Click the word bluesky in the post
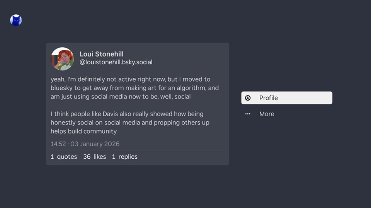 pos(63,88)
